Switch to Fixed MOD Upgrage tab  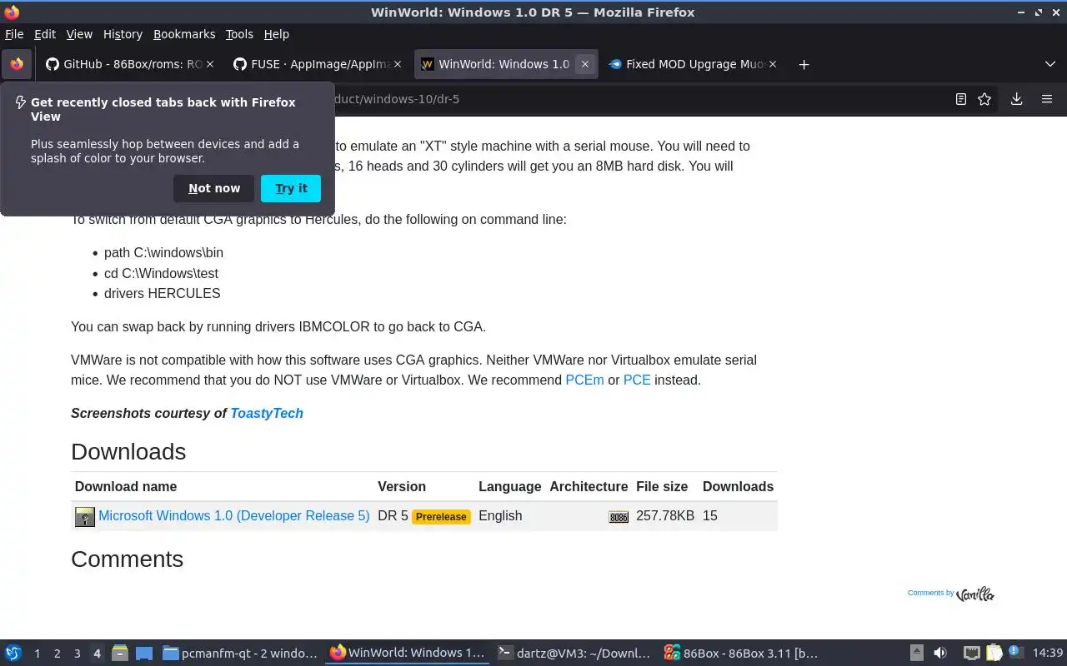click(692, 64)
